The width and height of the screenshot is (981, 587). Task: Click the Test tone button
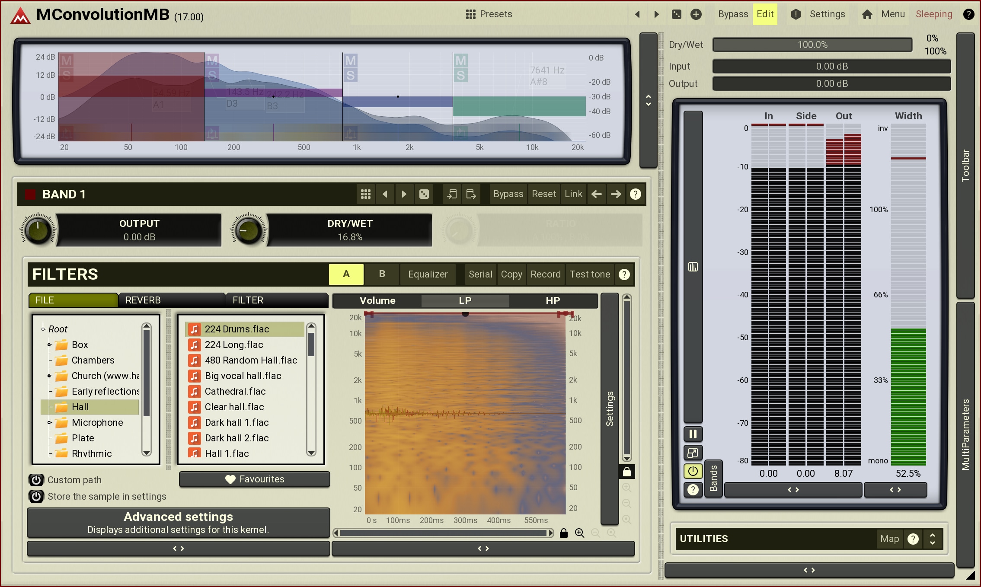(x=589, y=274)
